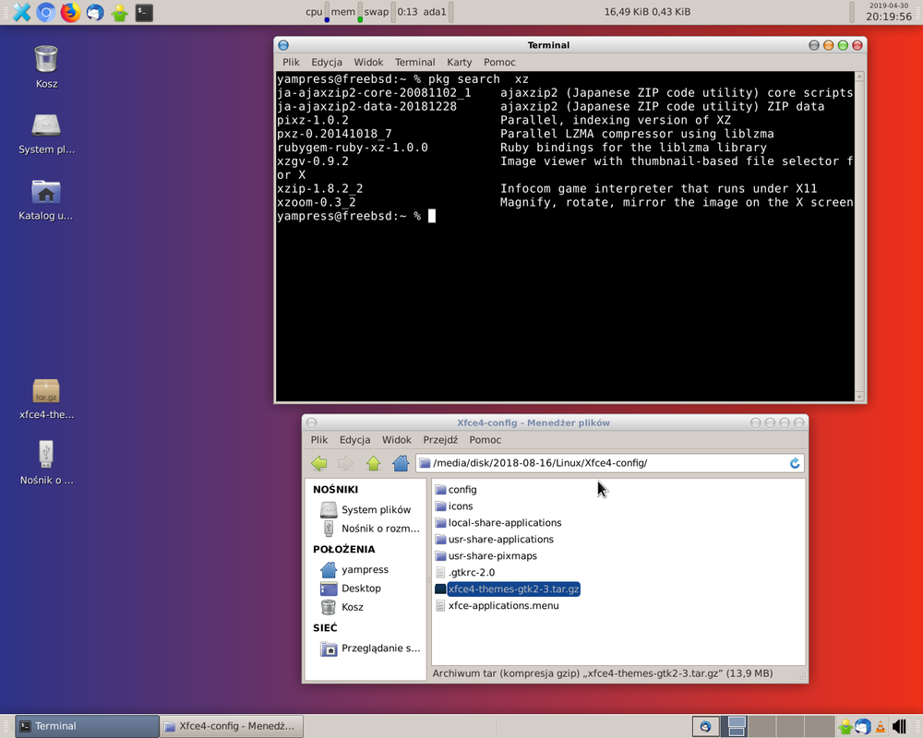Screen dimensions: 923x738
Task: Open Pomoc menu in file manager
Action: point(485,440)
